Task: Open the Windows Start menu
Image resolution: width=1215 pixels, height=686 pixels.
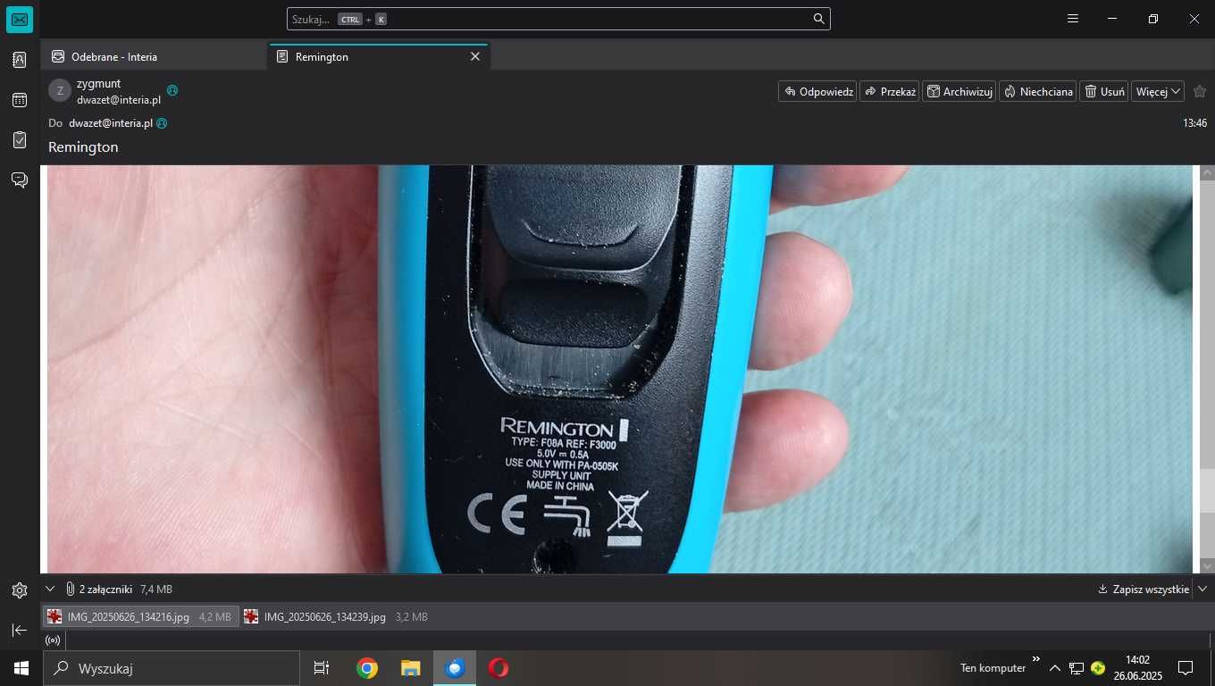Action: point(21,668)
